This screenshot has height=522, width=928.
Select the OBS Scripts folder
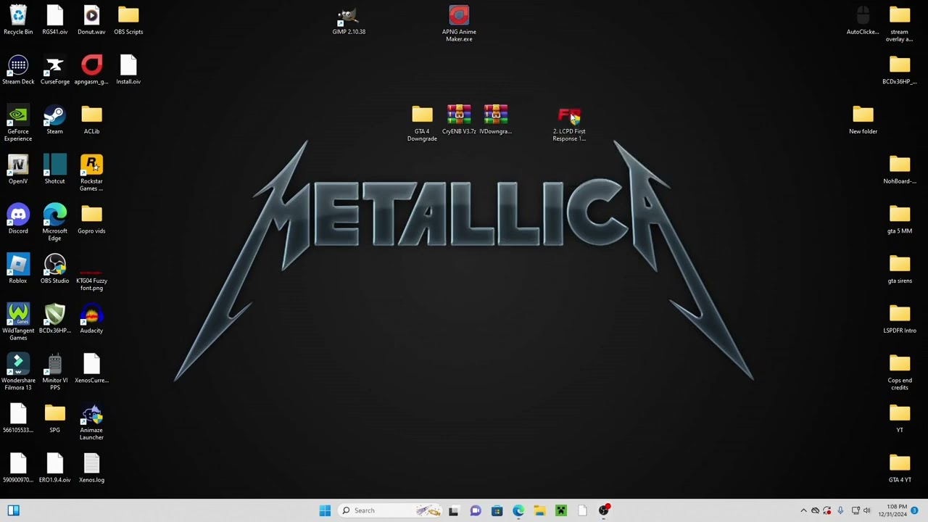click(128, 20)
